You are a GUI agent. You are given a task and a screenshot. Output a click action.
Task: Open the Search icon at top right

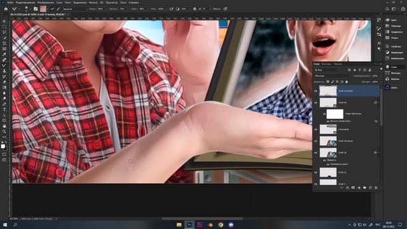point(387,9)
